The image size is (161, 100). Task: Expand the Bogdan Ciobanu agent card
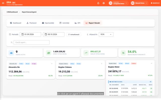[x=102, y=64]
